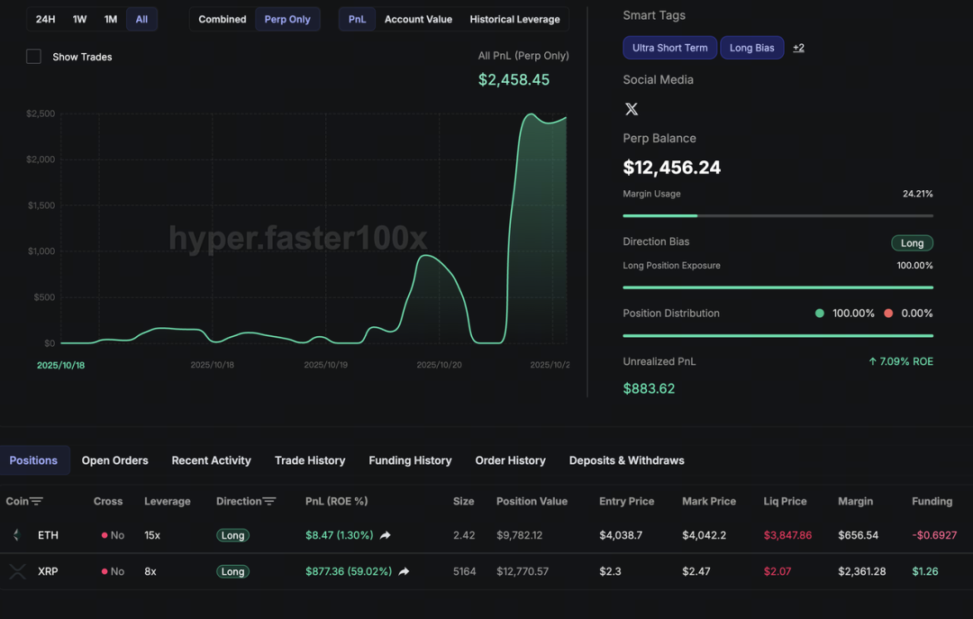Click the Ultra Short Term tag
The width and height of the screenshot is (973, 619).
point(669,48)
